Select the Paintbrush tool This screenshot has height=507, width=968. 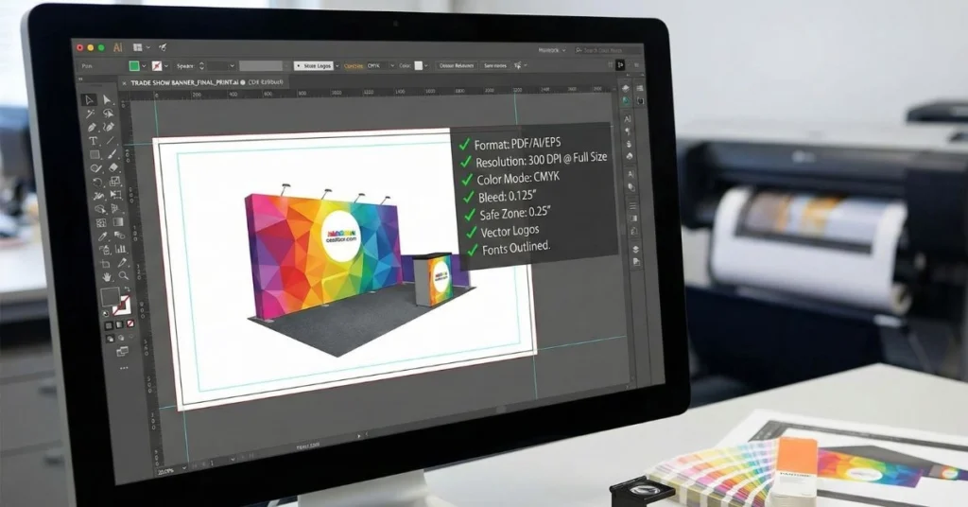[x=112, y=154]
